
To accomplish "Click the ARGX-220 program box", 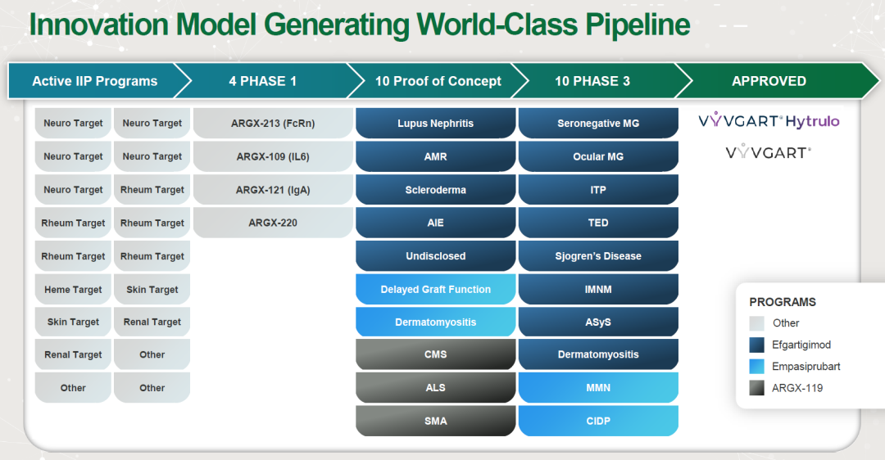I will 273,223.
